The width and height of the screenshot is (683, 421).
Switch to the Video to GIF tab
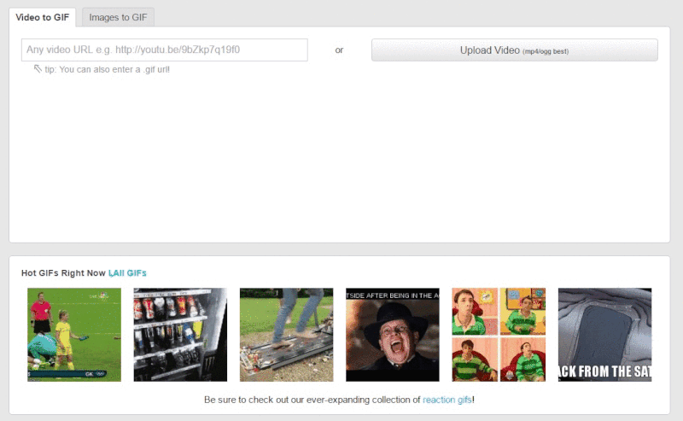coord(42,17)
